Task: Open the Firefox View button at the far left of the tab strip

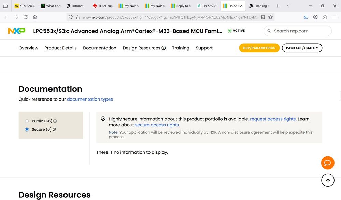Action: click(x=5, y=6)
